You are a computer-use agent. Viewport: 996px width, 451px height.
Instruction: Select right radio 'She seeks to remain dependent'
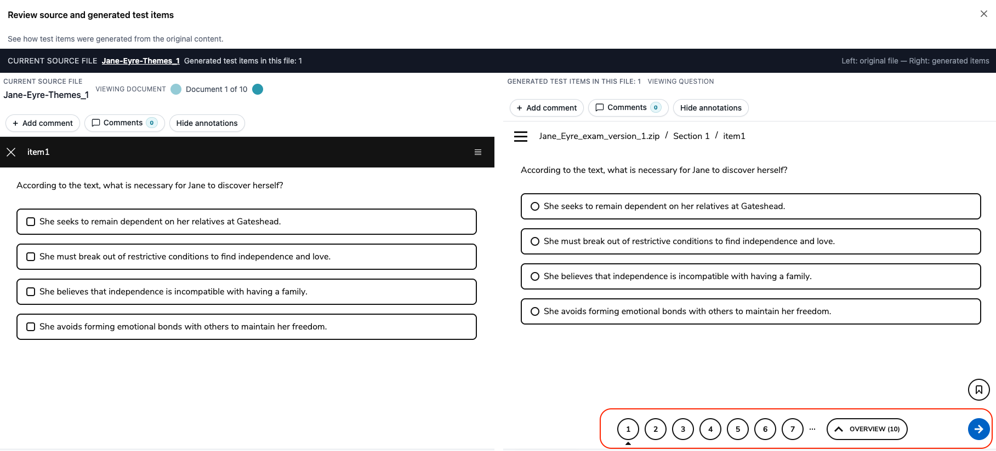535,206
